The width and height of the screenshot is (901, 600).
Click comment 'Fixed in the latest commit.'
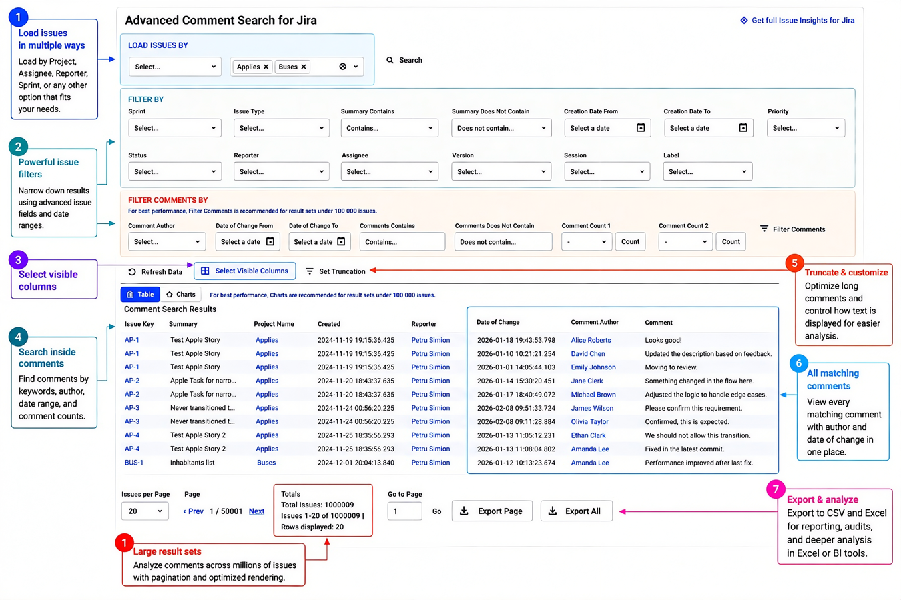point(685,449)
